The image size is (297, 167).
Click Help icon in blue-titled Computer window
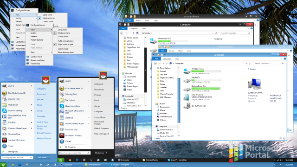284,59
